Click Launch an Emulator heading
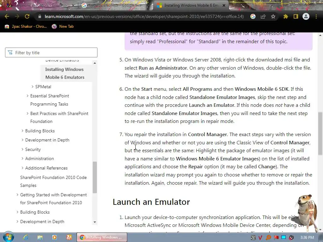Image resolution: width=323 pixels, height=242 pixels. click(151, 202)
